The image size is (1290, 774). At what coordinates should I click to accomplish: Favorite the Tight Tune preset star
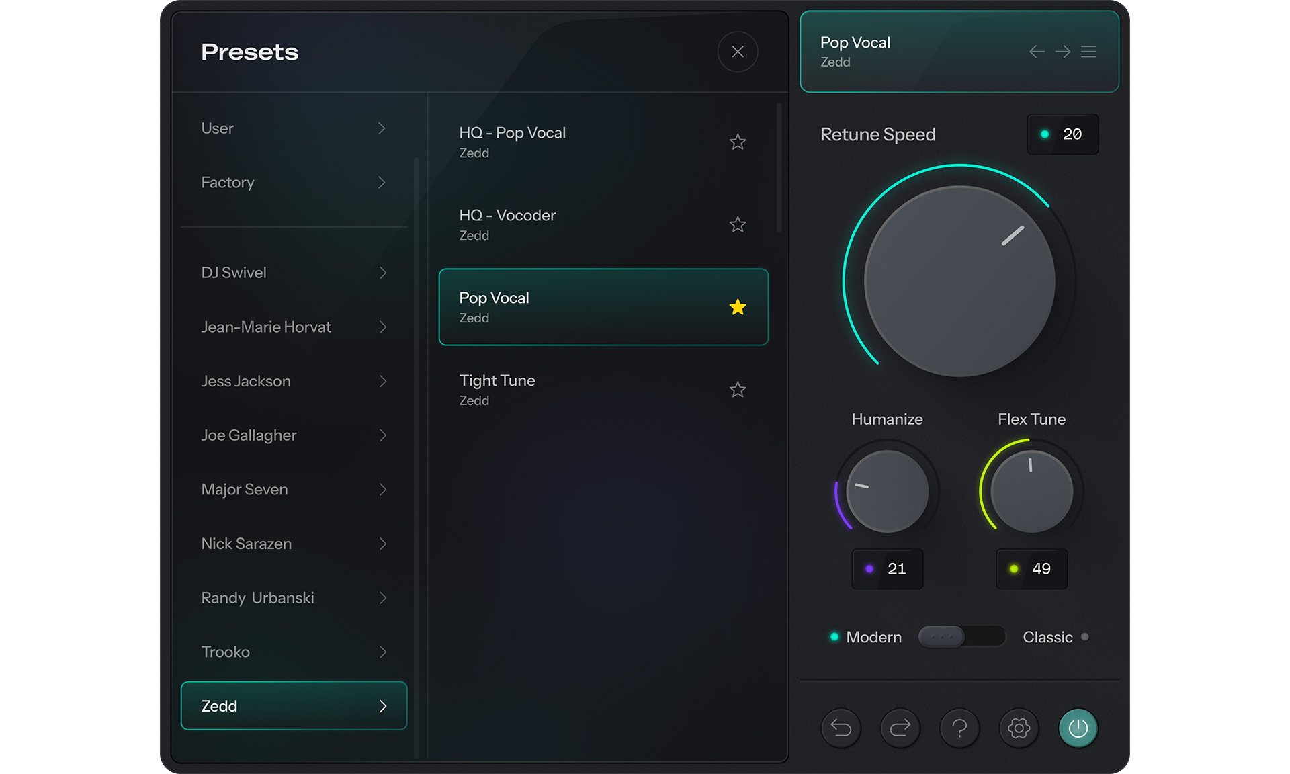[x=737, y=390]
